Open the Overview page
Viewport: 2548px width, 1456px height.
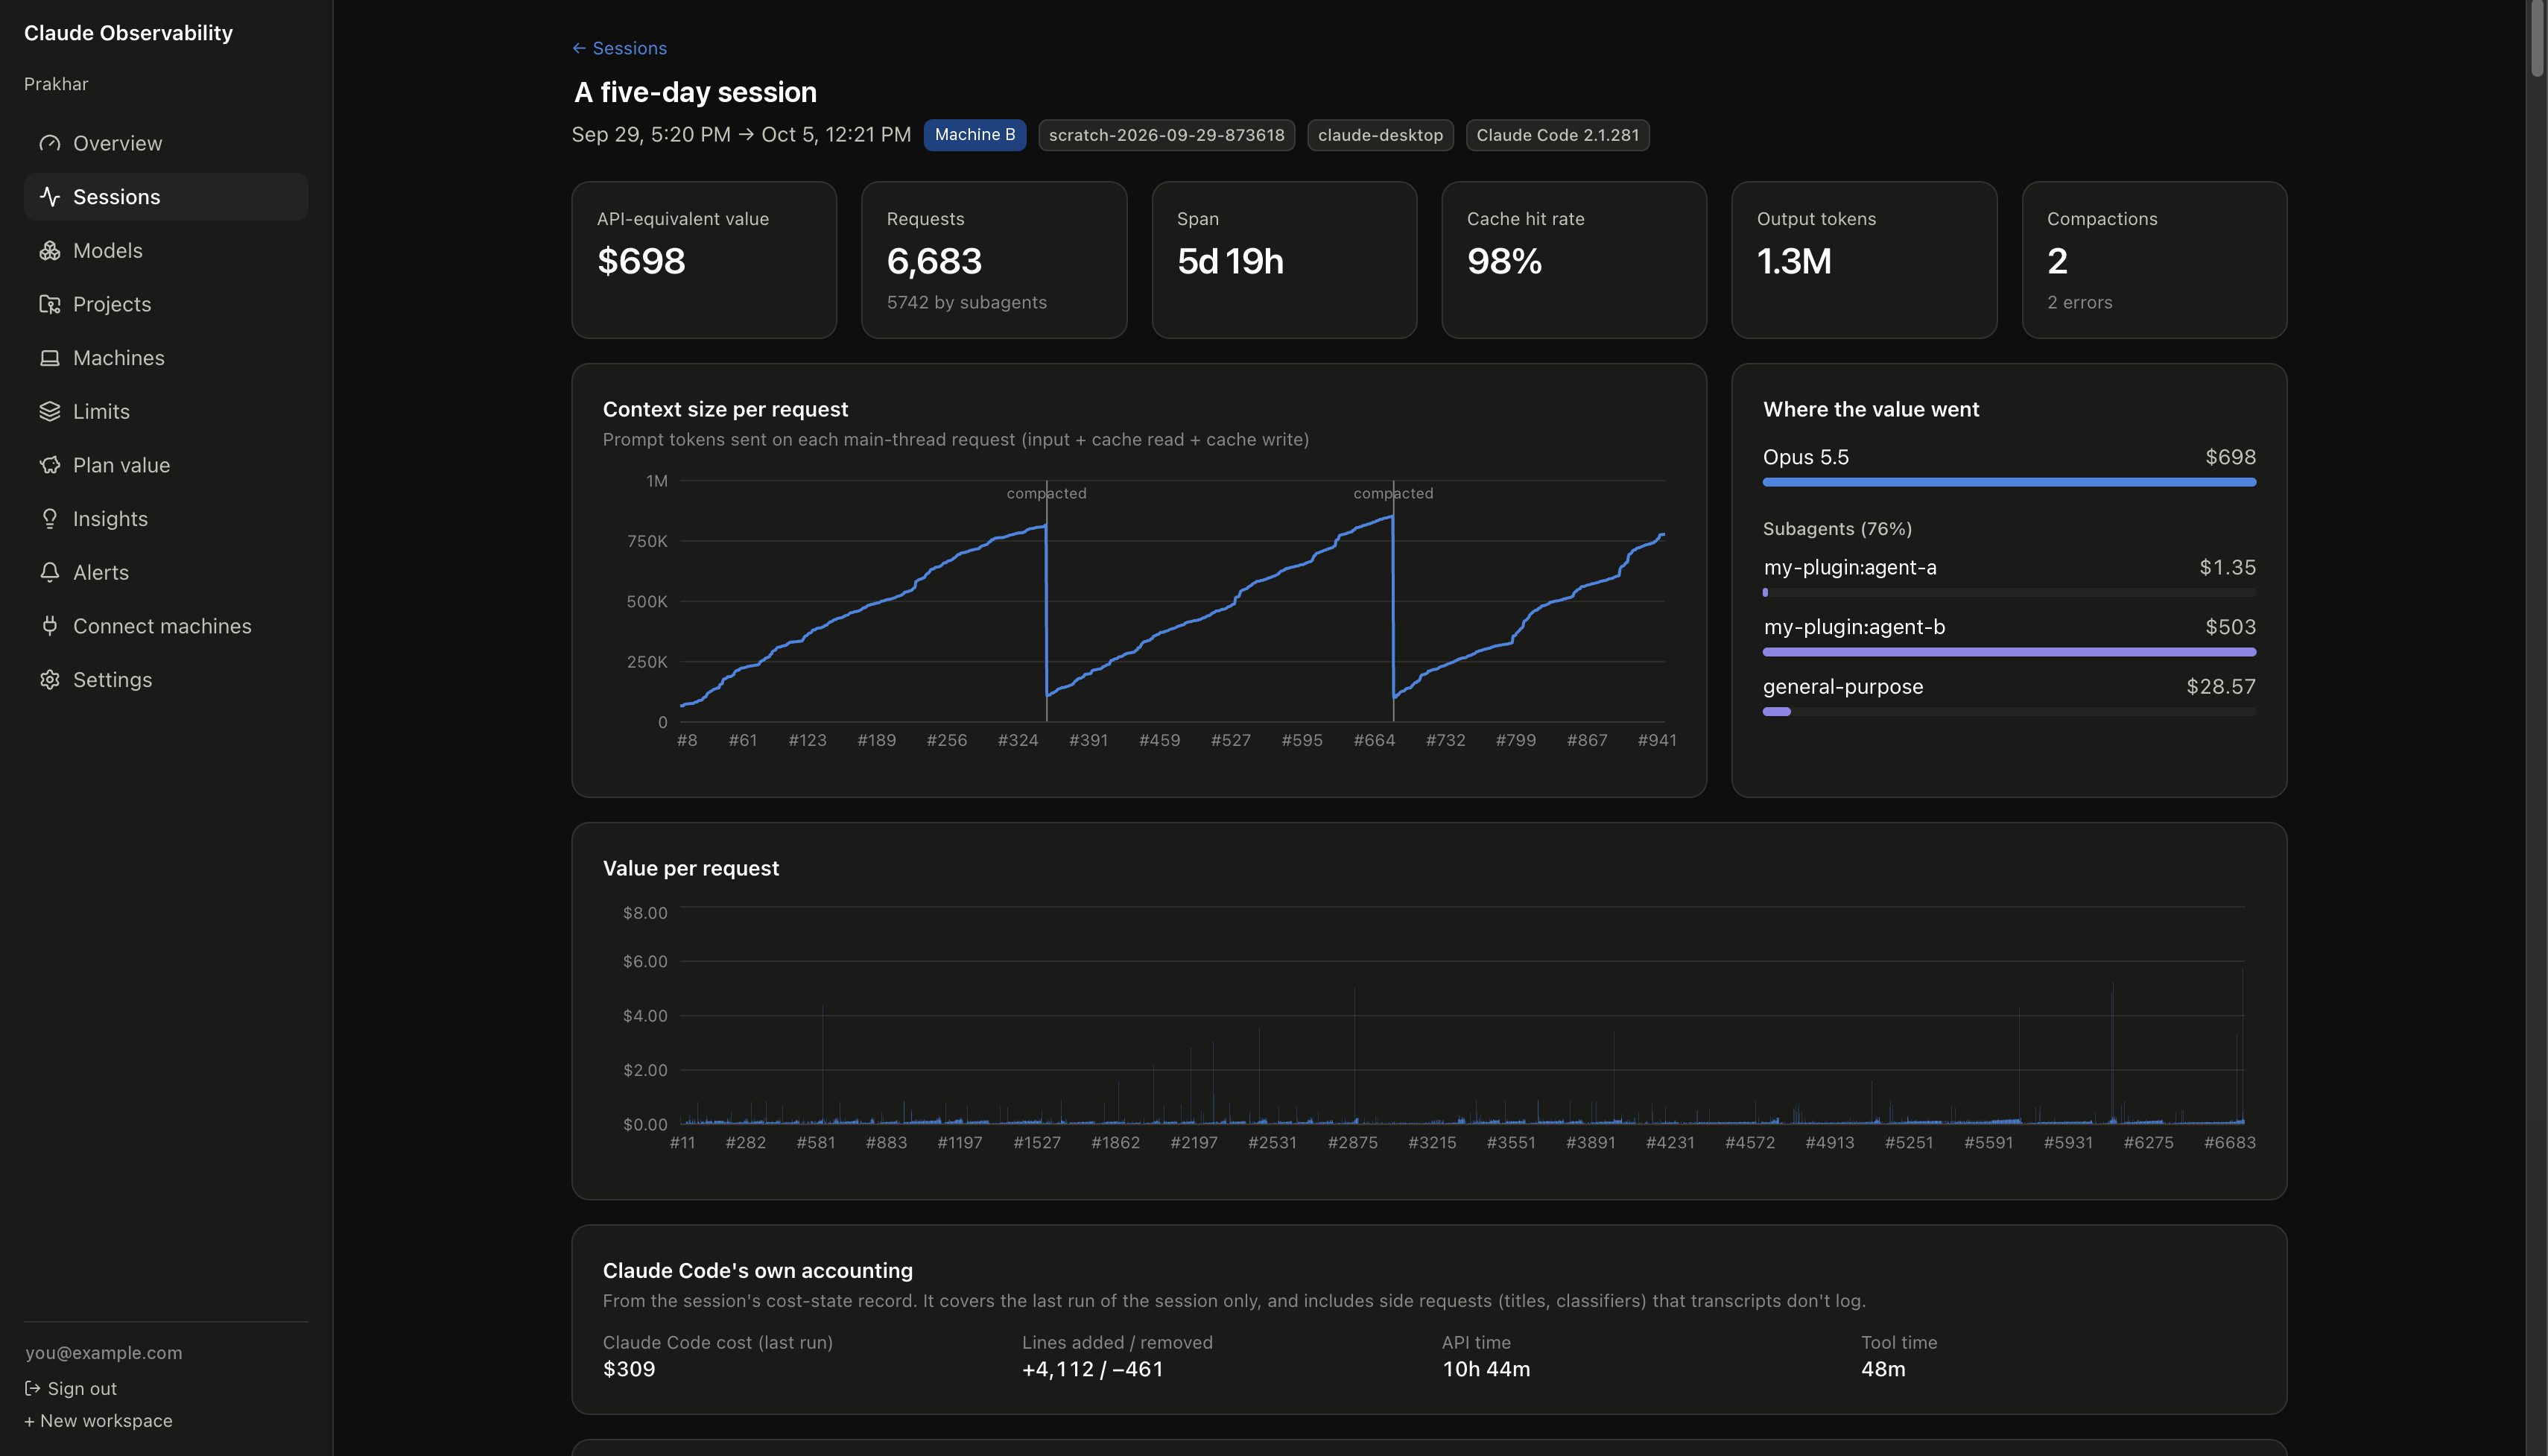click(x=166, y=143)
